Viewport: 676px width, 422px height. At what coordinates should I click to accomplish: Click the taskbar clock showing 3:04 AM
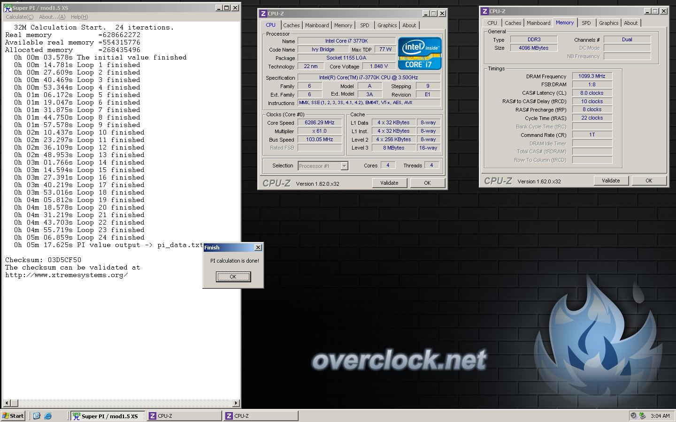(660, 416)
